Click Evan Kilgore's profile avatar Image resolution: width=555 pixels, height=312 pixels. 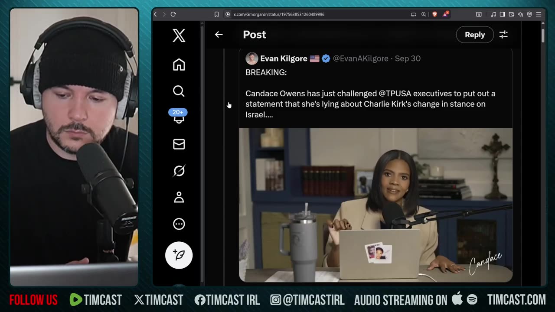tap(251, 58)
